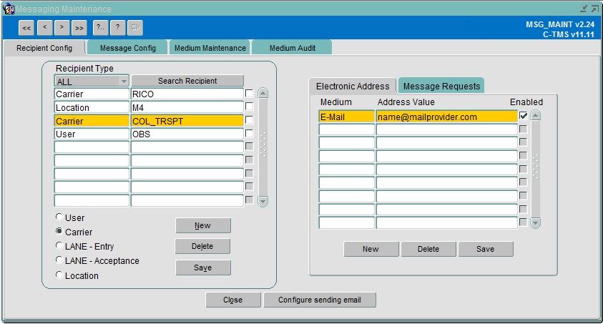Open the Message Requests tab
The image size is (603, 324).
point(441,86)
